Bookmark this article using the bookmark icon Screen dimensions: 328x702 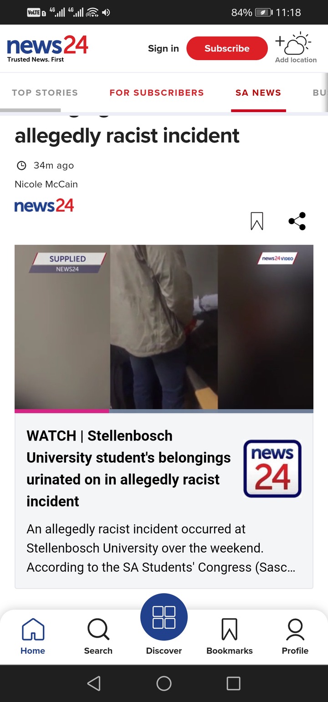pyautogui.click(x=257, y=221)
